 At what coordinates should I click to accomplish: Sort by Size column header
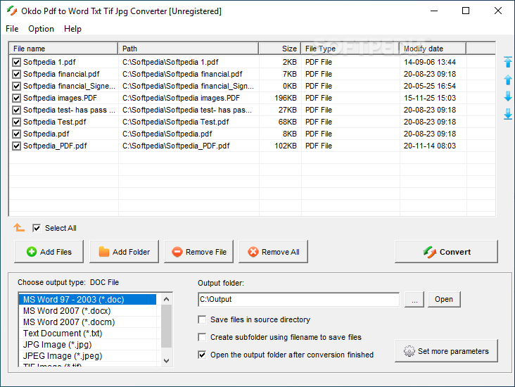click(280, 49)
